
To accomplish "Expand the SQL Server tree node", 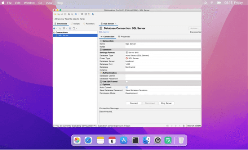I will coord(54,35).
